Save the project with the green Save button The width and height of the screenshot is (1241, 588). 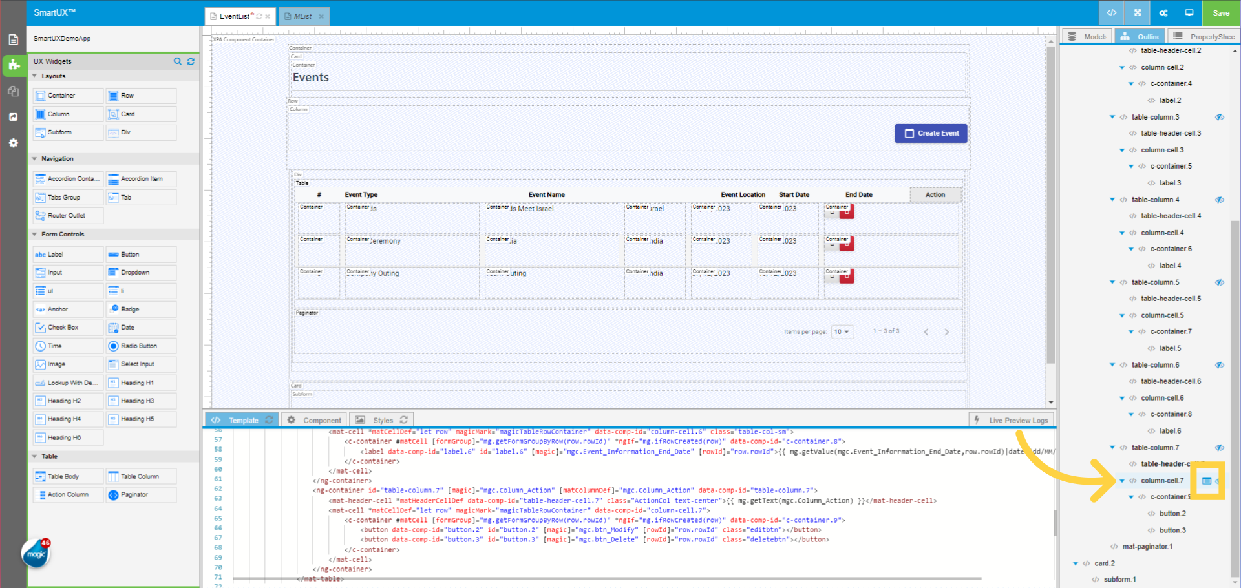[1220, 12]
